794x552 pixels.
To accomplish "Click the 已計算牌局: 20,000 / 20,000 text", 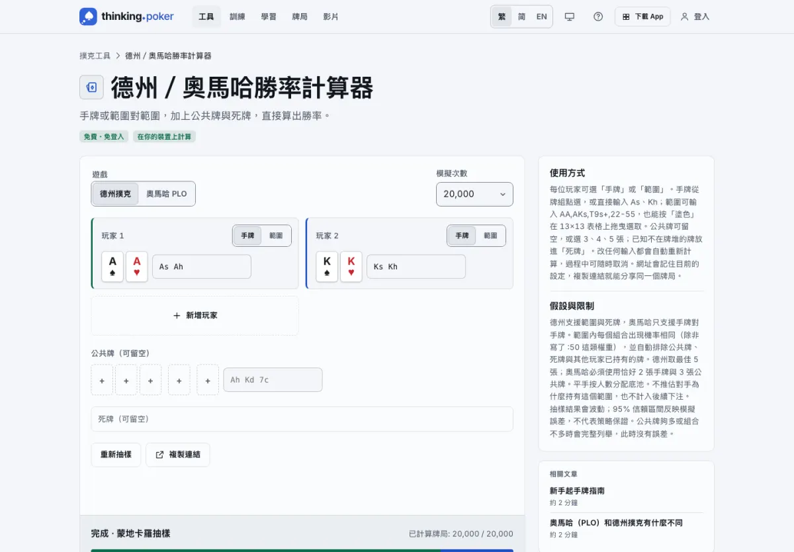I will click(x=461, y=534).
